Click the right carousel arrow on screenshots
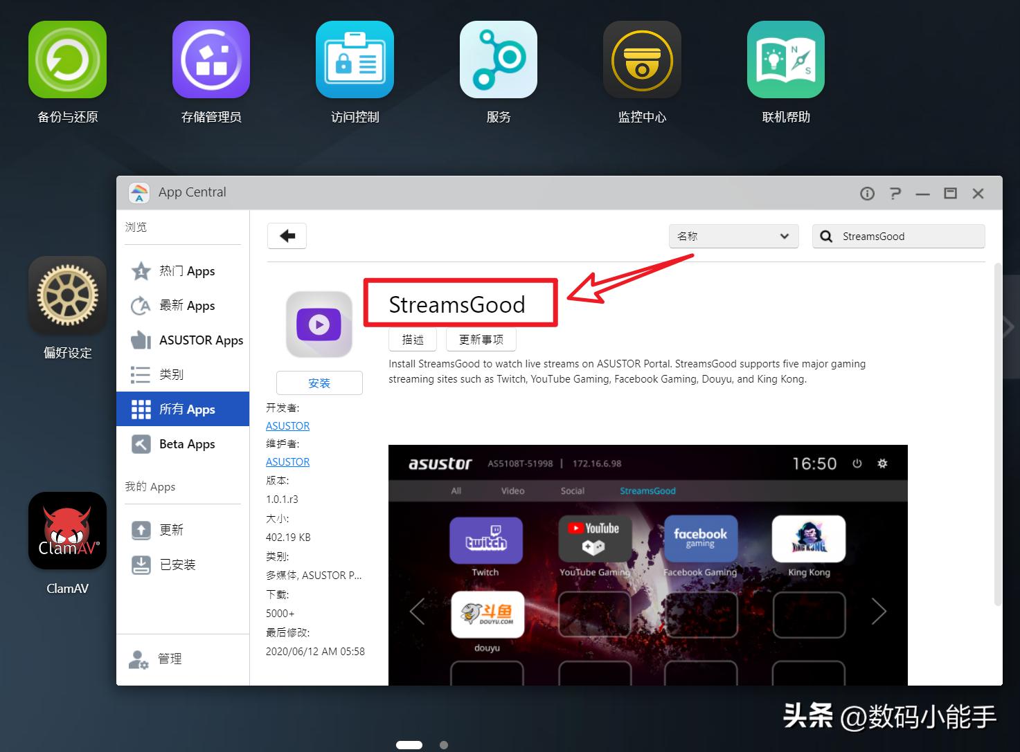 point(879,612)
